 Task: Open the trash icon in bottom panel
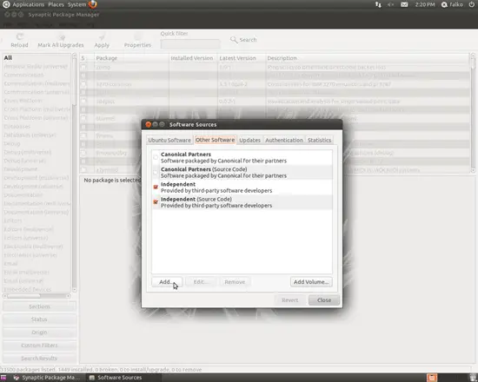tap(474, 377)
